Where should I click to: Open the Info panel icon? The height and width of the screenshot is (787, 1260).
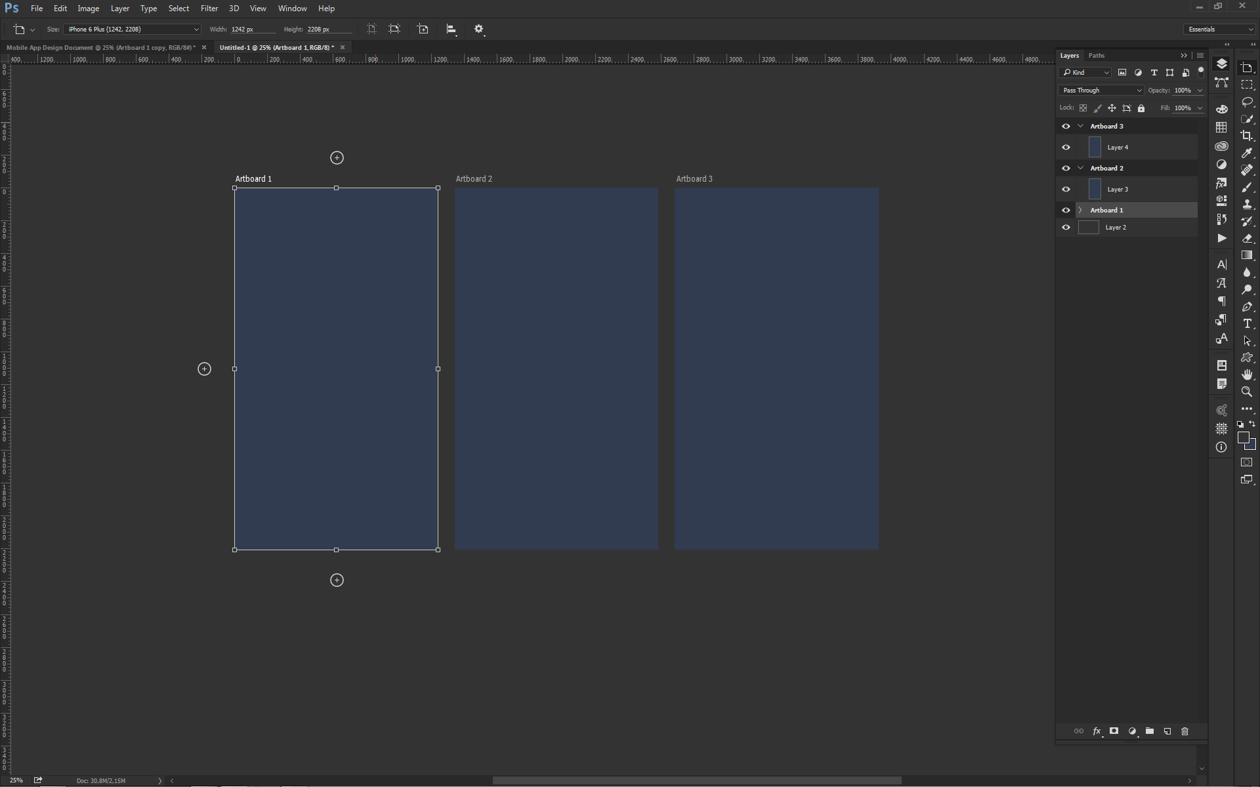1221,447
